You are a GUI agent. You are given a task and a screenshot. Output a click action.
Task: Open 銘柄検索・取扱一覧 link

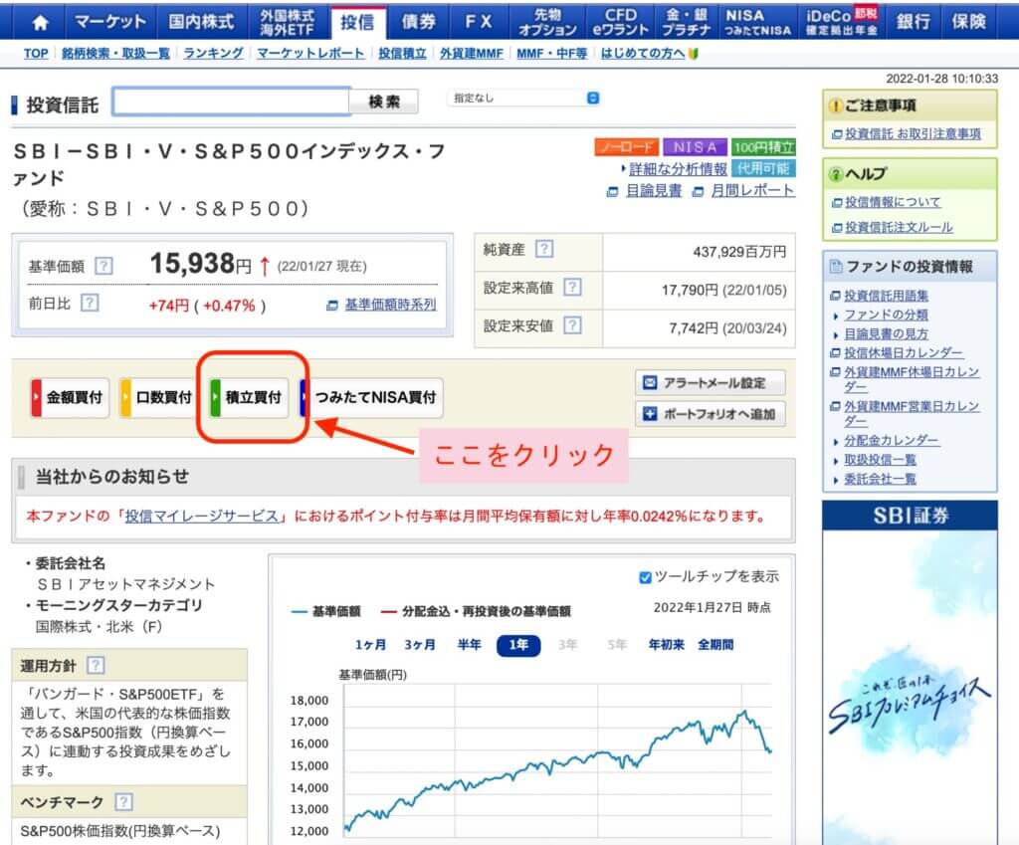tap(115, 54)
